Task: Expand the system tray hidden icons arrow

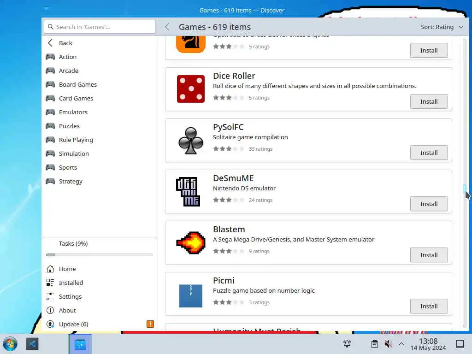Action: [x=401, y=344]
